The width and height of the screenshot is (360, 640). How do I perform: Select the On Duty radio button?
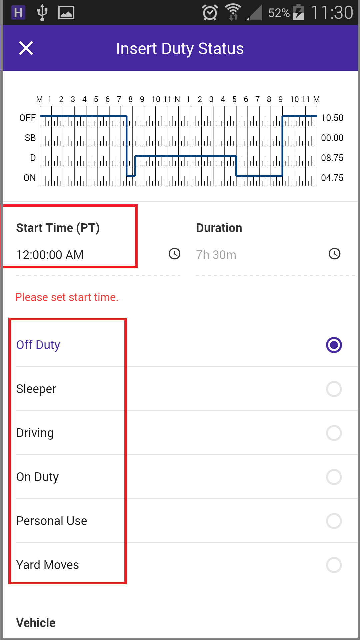click(334, 477)
